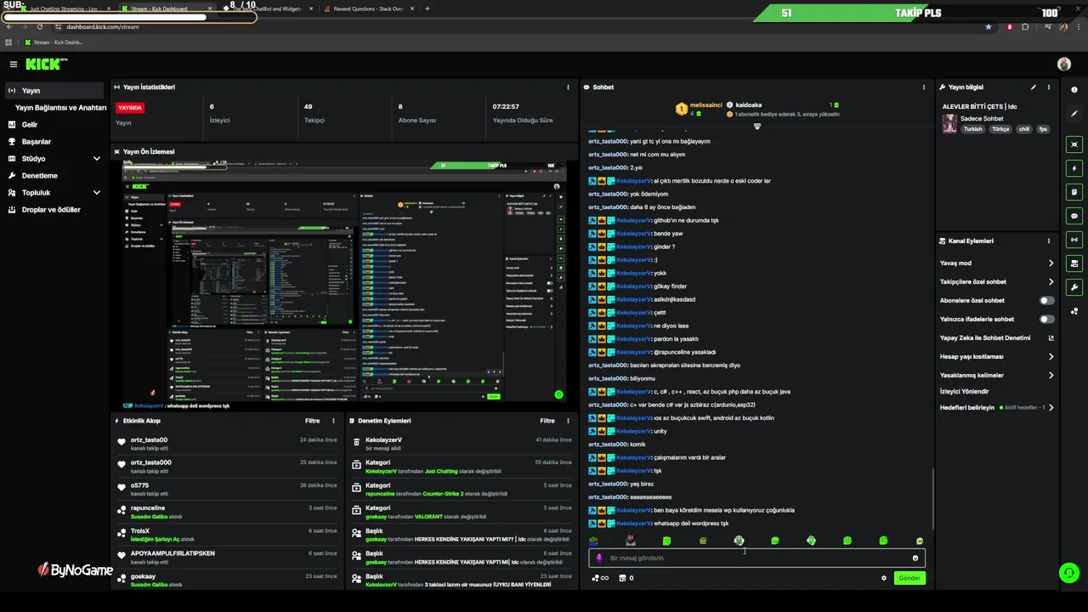Expand Stüdyo sidebar section
Viewport: 1088px width, 612px height.
(x=97, y=158)
